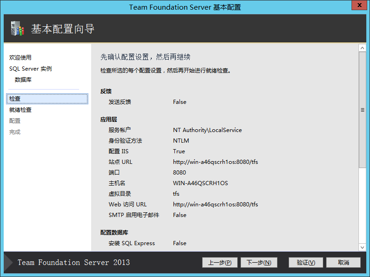Click the heading 先确认配置设置，然后再继续
The width and height of the screenshot is (370, 277).
point(145,57)
